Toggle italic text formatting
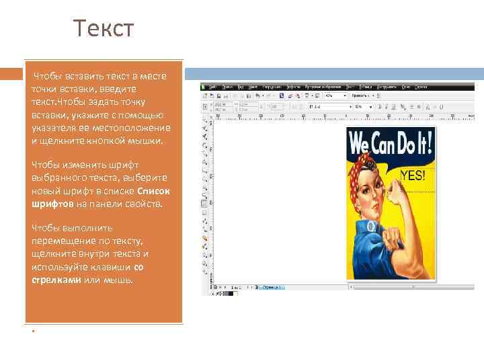484x363 pixels. 387,107
